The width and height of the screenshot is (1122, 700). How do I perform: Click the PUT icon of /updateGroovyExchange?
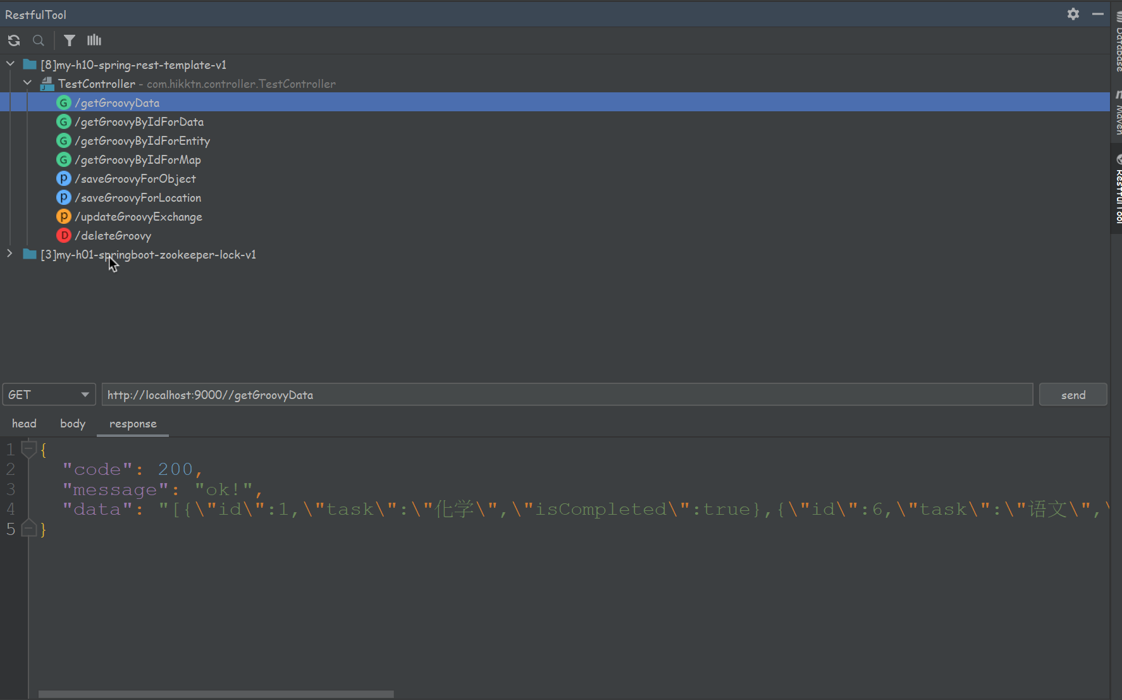63,216
